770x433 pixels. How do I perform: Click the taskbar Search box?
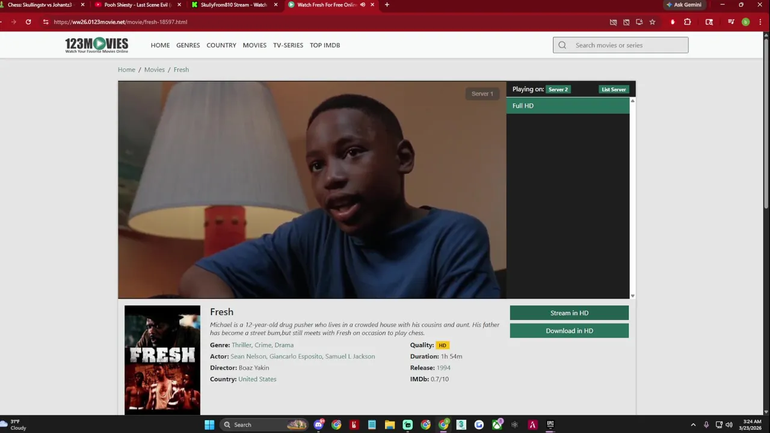tap(263, 425)
